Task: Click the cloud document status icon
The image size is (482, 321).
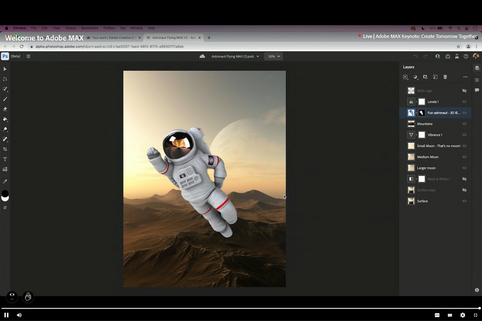Action: tap(202, 56)
